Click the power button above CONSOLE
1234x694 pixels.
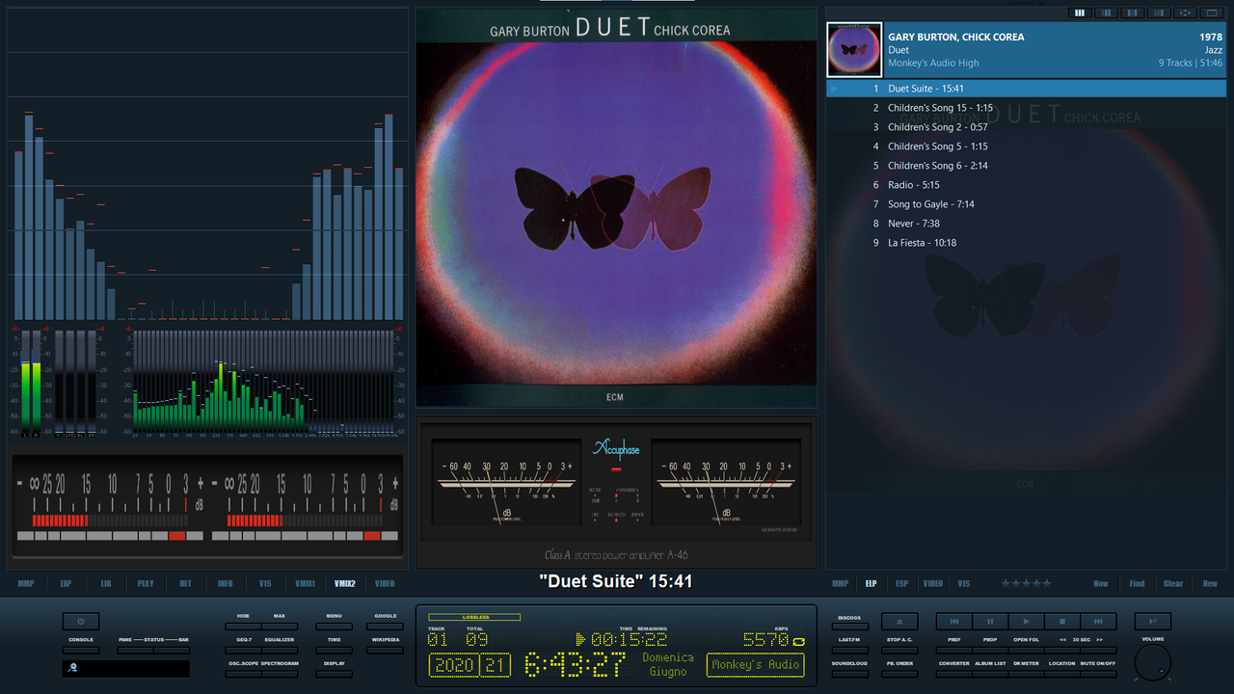pos(81,622)
